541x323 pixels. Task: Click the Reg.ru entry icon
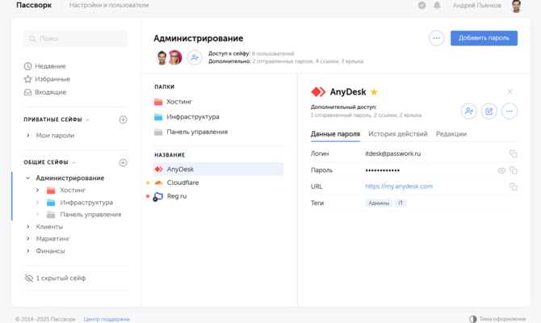click(158, 196)
